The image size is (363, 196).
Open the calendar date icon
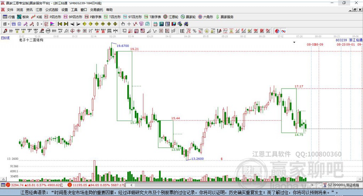[155, 24]
